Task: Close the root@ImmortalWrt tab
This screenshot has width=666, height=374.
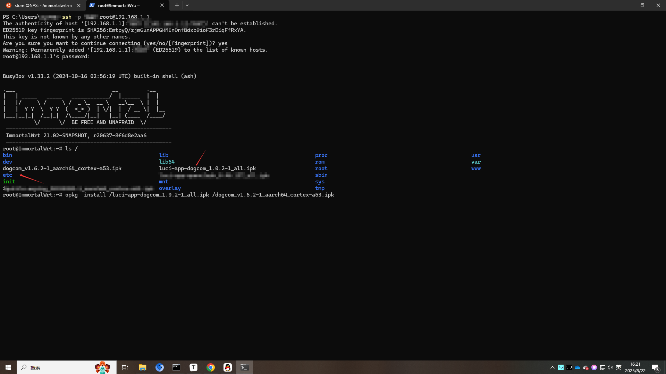Action: point(162,5)
